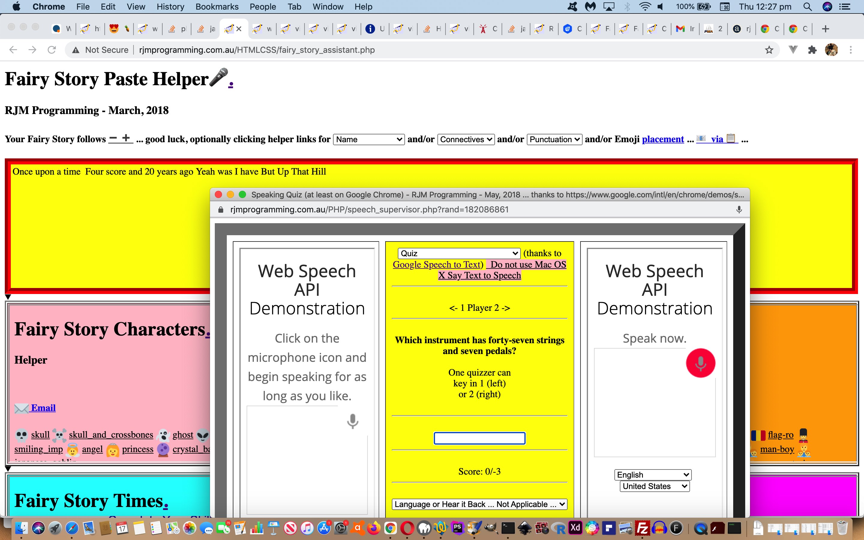Open the Window menu
The width and height of the screenshot is (864, 540).
click(x=328, y=7)
